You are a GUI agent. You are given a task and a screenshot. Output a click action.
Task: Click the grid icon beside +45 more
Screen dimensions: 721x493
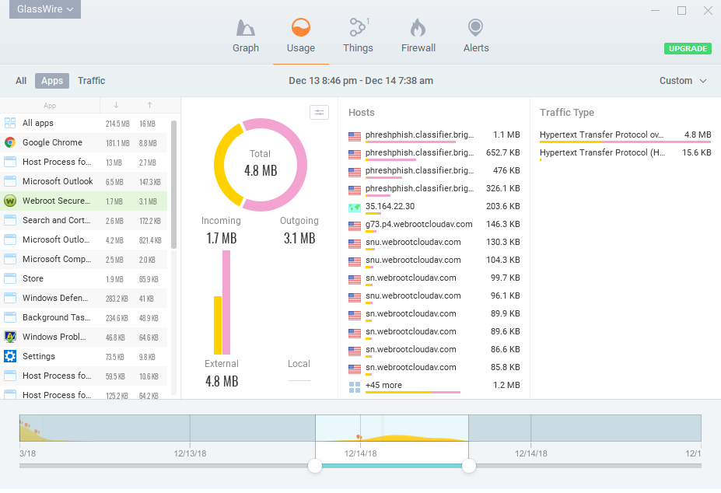coord(355,387)
